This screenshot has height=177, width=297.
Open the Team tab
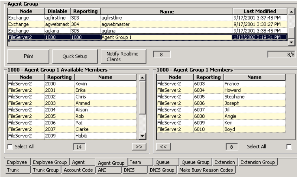coord(140,162)
